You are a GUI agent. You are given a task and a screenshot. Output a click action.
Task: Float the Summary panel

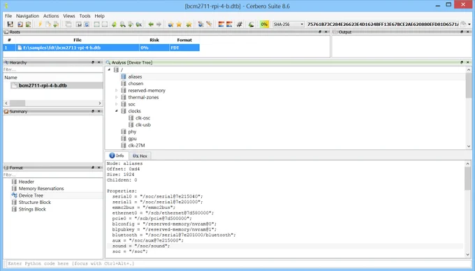pyautogui.click(x=93, y=111)
